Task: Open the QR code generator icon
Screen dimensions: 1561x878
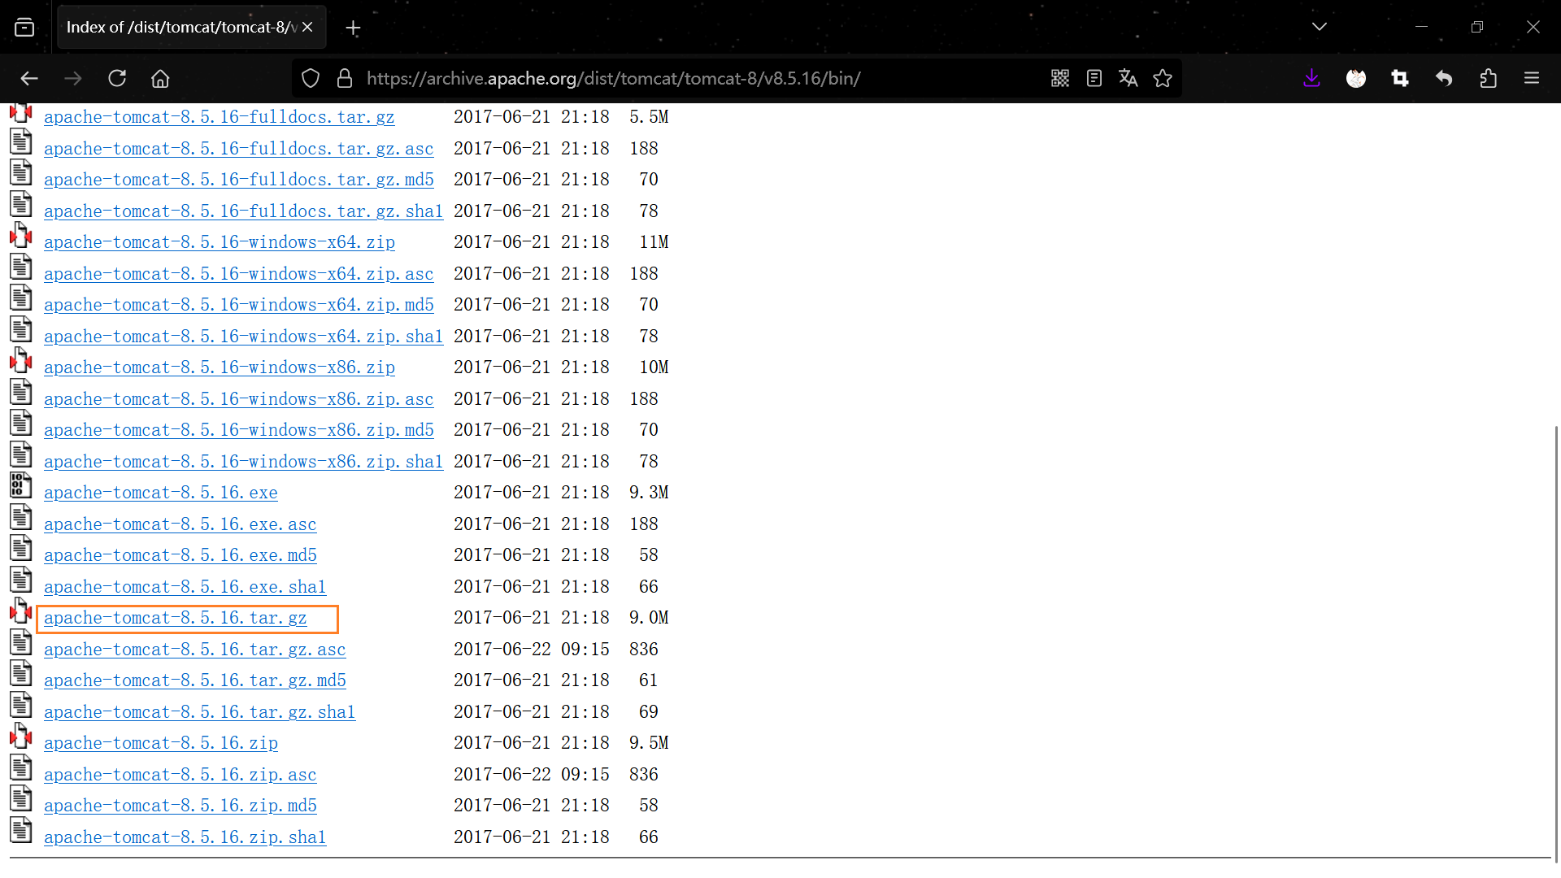Action: coord(1059,78)
